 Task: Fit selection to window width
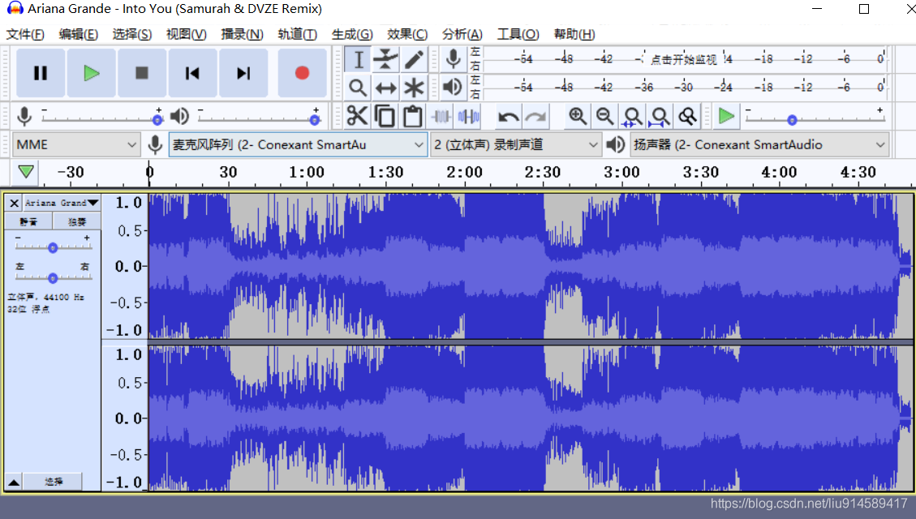(x=633, y=116)
